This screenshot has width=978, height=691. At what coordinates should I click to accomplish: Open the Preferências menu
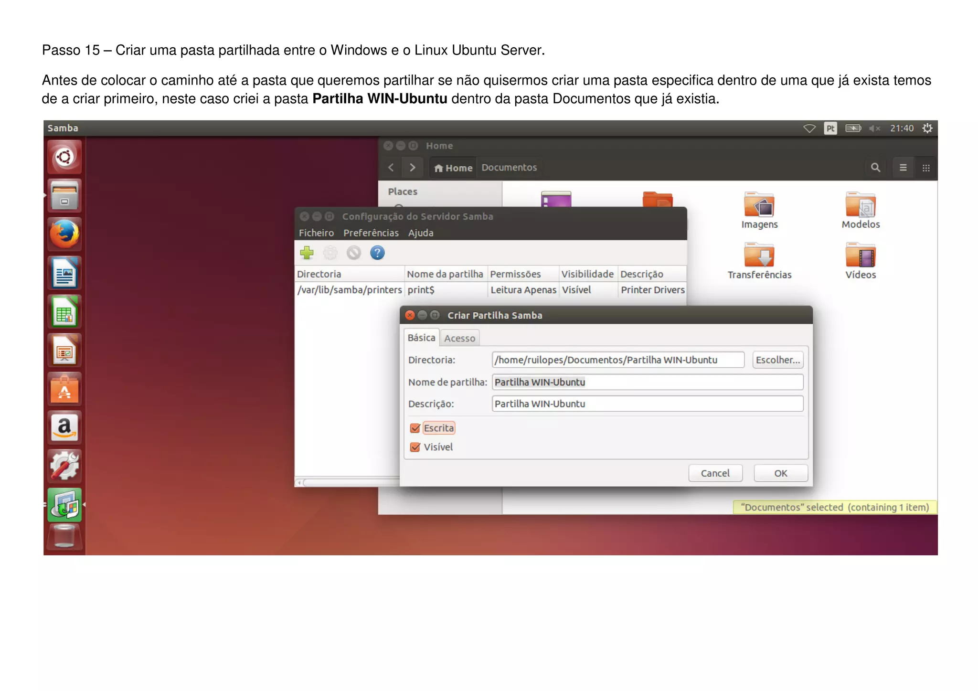[371, 233]
